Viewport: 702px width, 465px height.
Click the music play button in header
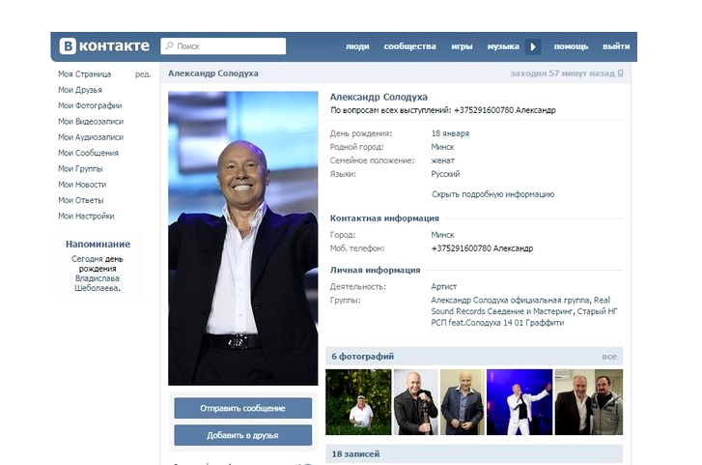(x=533, y=46)
